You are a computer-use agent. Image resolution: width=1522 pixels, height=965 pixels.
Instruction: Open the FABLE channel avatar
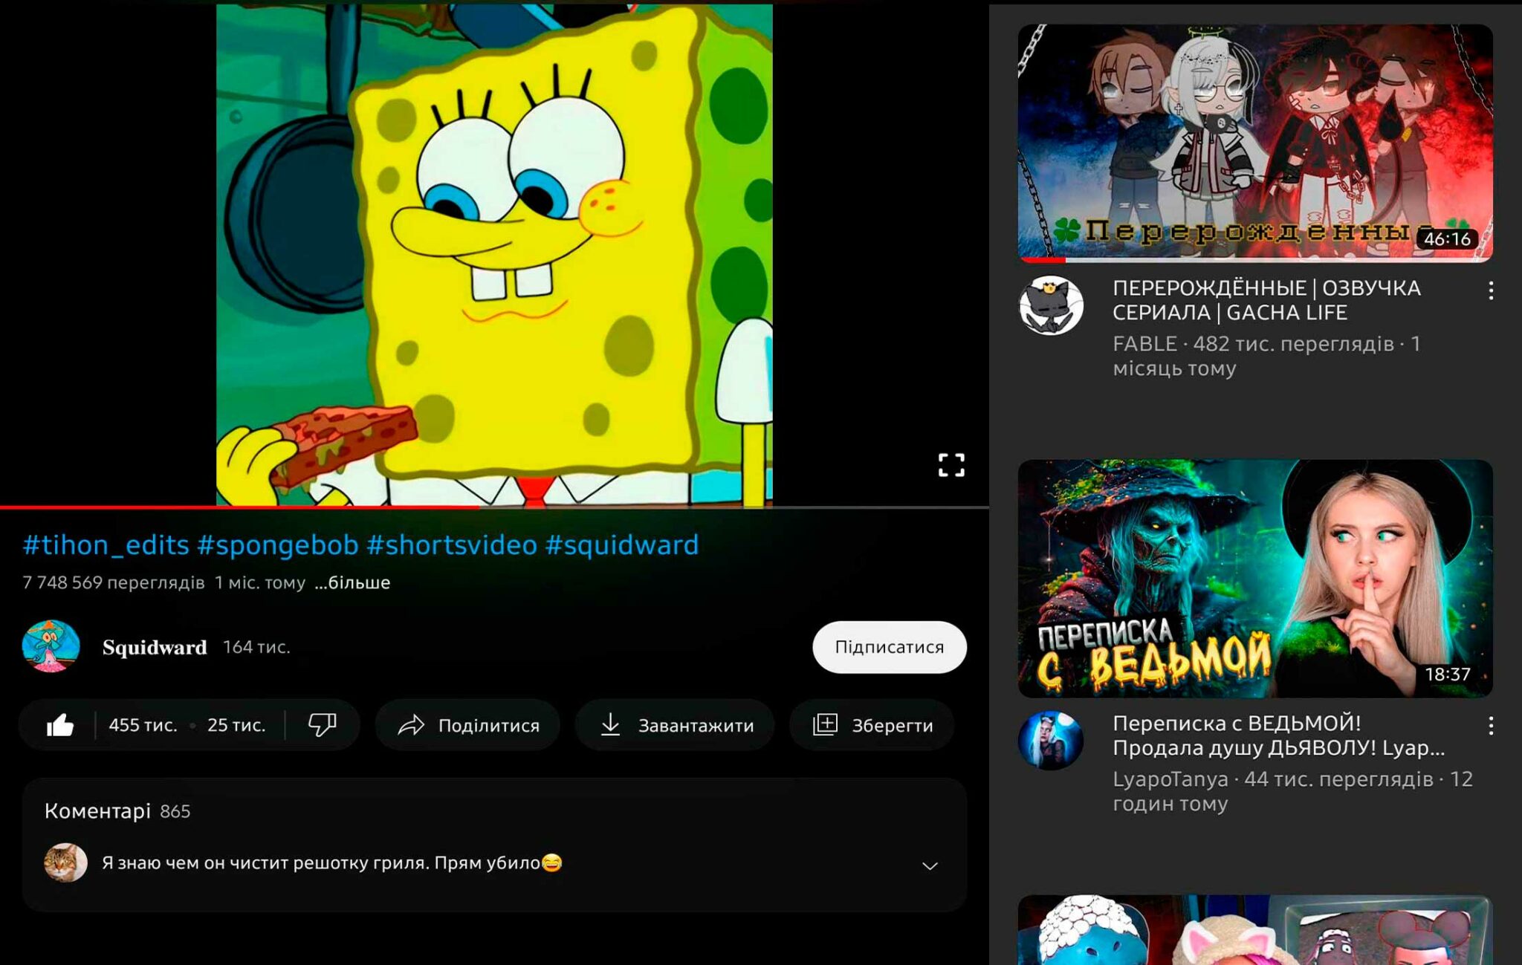click(1051, 305)
